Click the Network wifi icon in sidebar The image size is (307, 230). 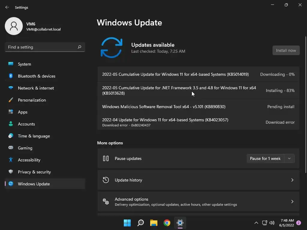(11, 88)
